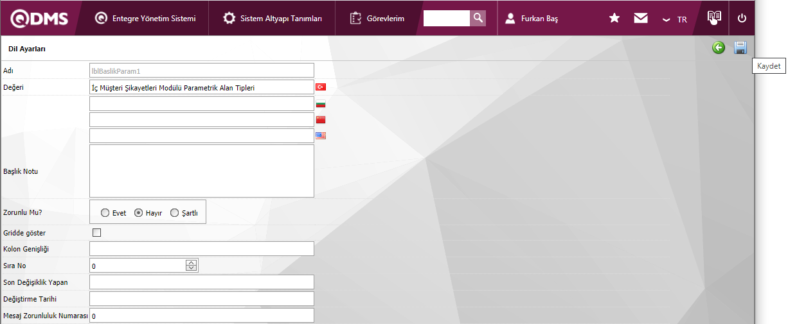Select Şartlı for Zorunlu Mu
This screenshot has width=788, height=324.
click(x=174, y=213)
